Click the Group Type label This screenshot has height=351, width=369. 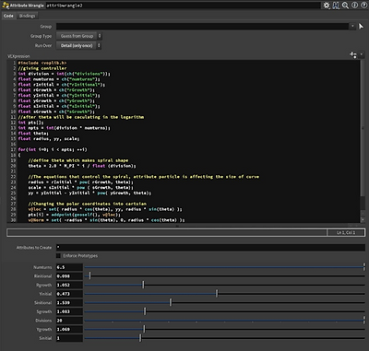pyautogui.click(x=41, y=36)
